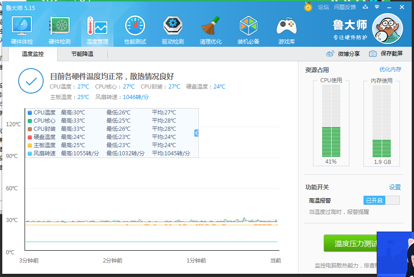Open the 设置 link in 功能开关

(x=395, y=187)
